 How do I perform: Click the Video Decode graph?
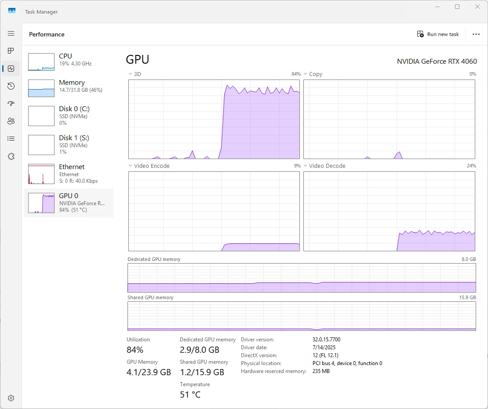pyautogui.click(x=390, y=211)
